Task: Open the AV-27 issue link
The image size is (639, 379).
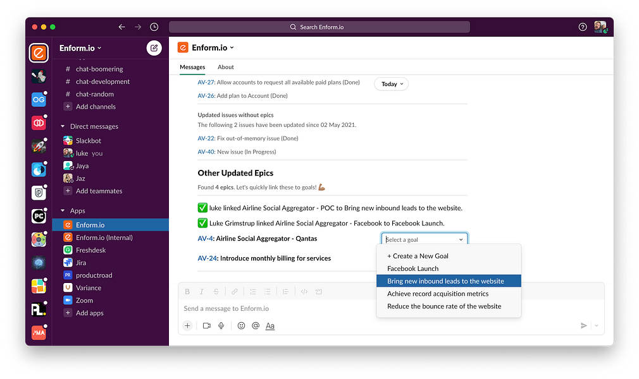Action: [206, 82]
